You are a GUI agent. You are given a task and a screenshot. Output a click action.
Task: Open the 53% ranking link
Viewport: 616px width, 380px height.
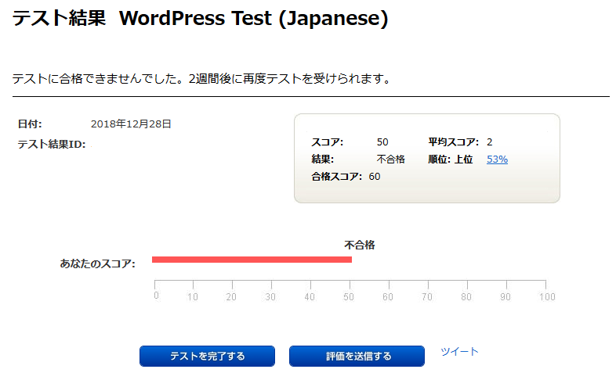click(497, 159)
